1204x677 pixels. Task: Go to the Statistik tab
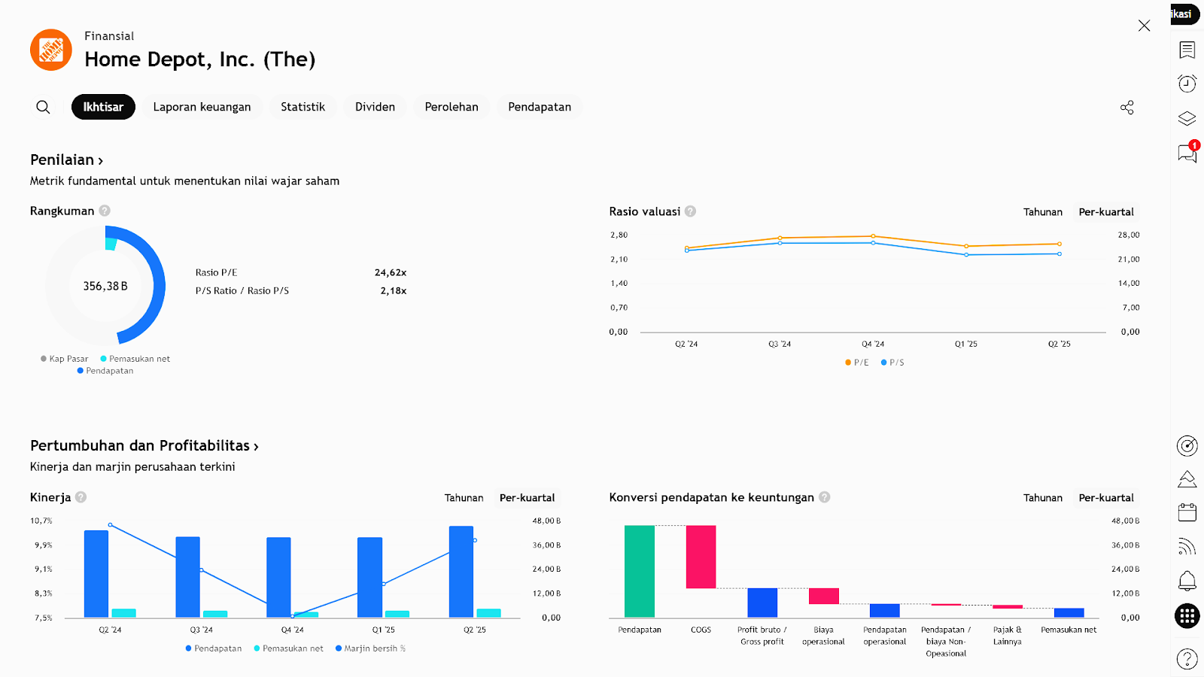[303, 107]
